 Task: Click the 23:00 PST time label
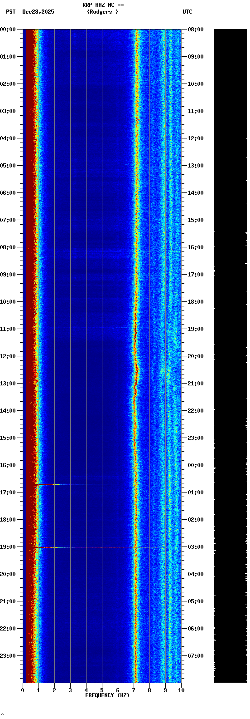click(x=8, y=656)
